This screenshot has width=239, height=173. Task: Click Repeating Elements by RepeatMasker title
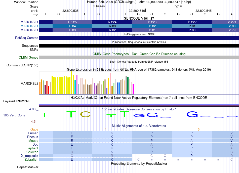139,163
